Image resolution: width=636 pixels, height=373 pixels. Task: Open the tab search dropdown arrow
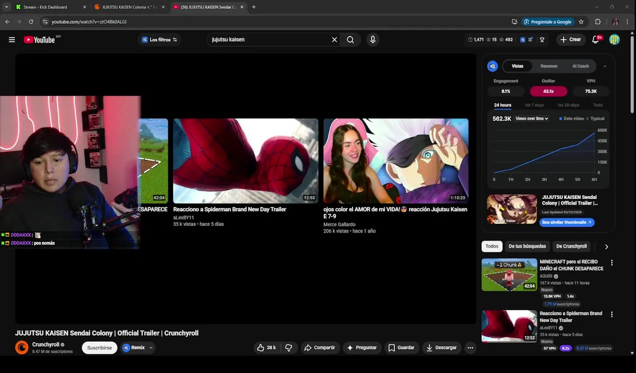point(6,7)
